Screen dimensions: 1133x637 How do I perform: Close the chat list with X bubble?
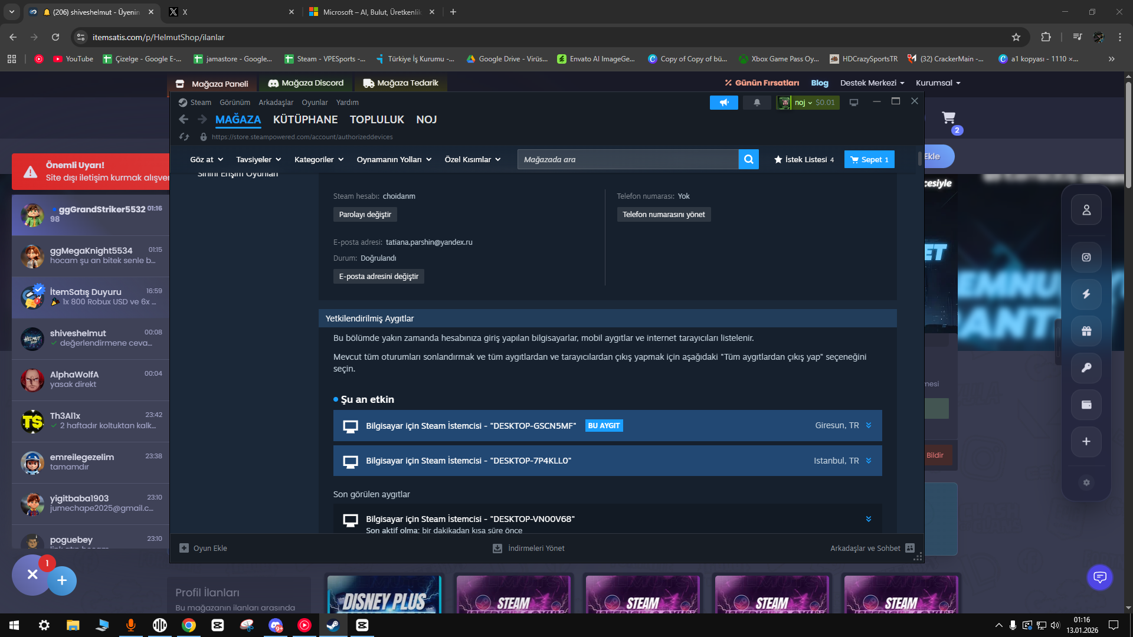(x=32, y=574)
